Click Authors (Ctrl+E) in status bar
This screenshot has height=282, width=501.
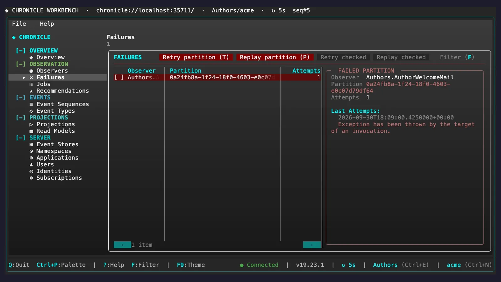[x=401, y=265]
